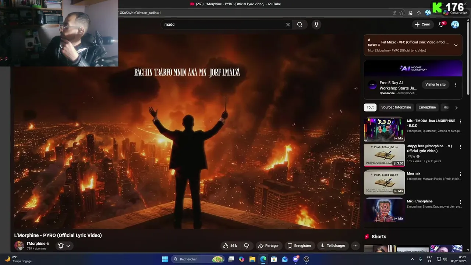The height and width of the screenshot is (265, 471).
Task: Open options for 'Mix - 7MODA feat LMORPHINE'
Action: coord(460,121)
